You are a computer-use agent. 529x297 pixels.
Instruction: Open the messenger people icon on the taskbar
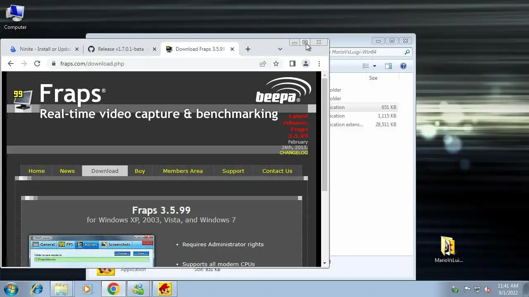(x=138, y=289)
